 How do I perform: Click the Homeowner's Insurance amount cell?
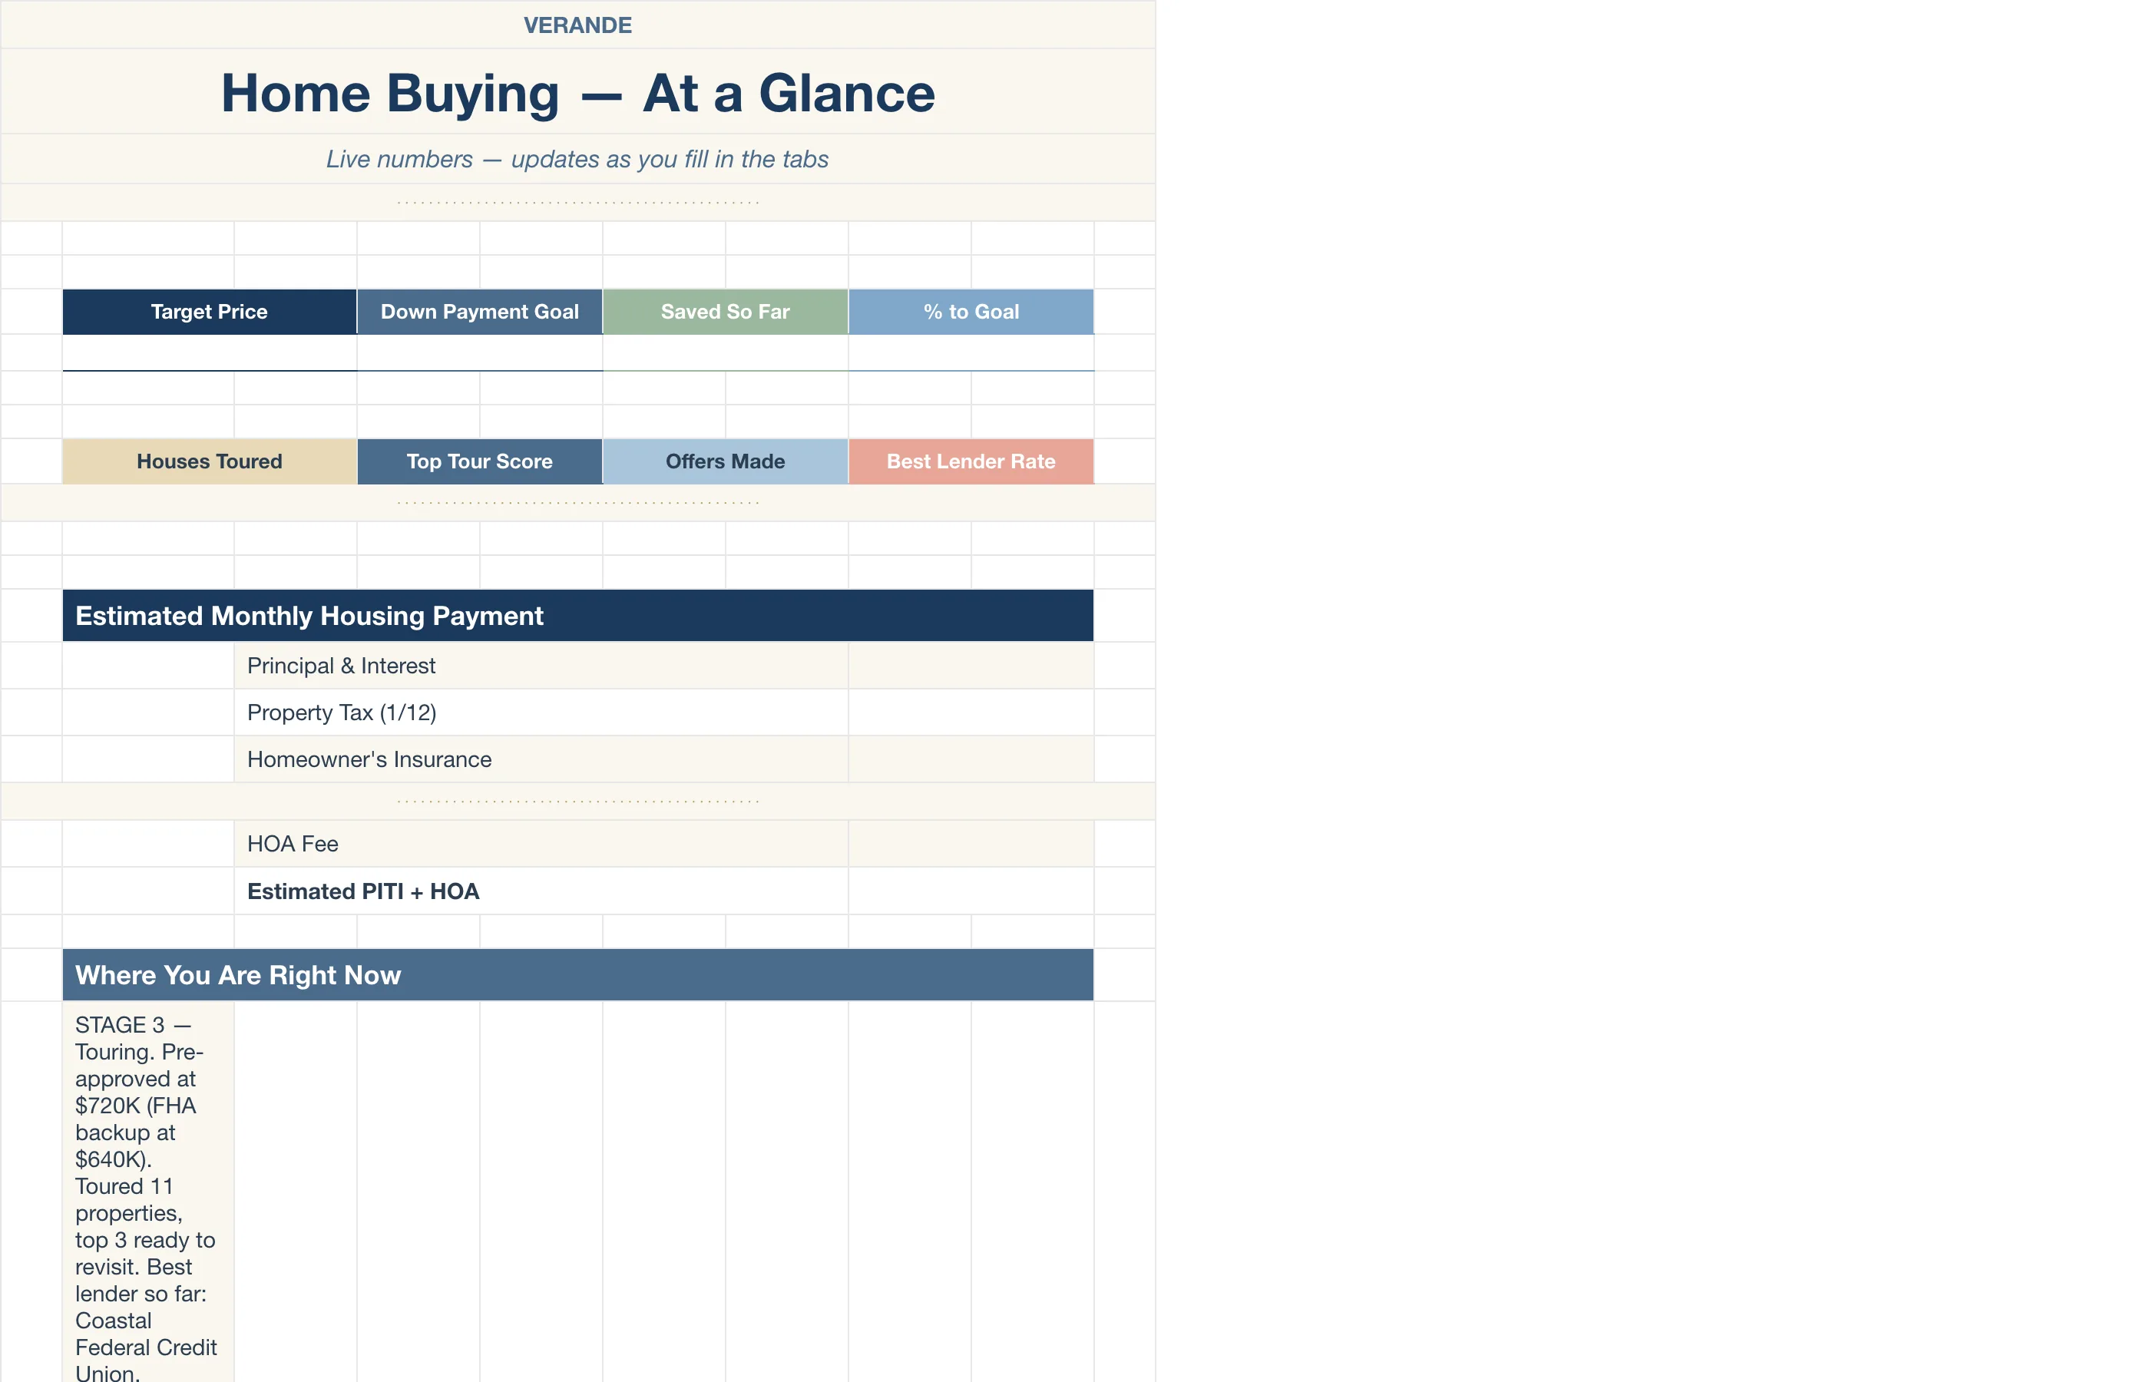point(971,759)
